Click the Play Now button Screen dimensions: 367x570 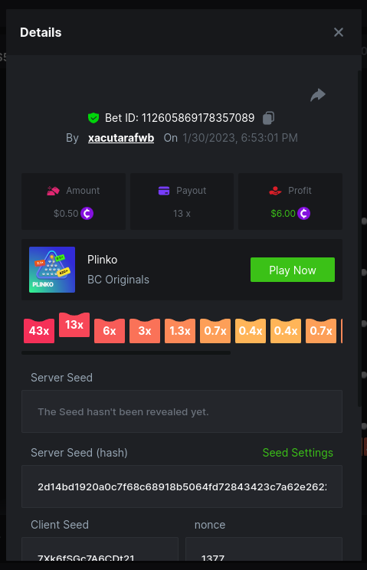(x=293, y=270)
